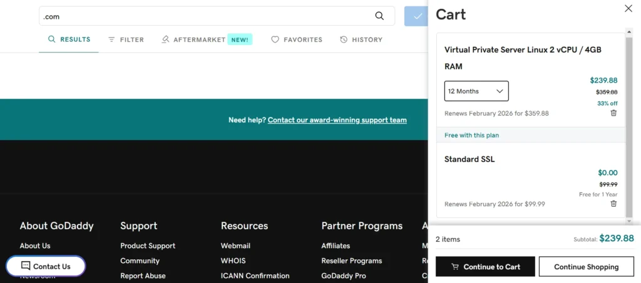Screen dimensions: 641x283
Task: Click the chat bubble icon in Contact Us
Action: [25, 266]
